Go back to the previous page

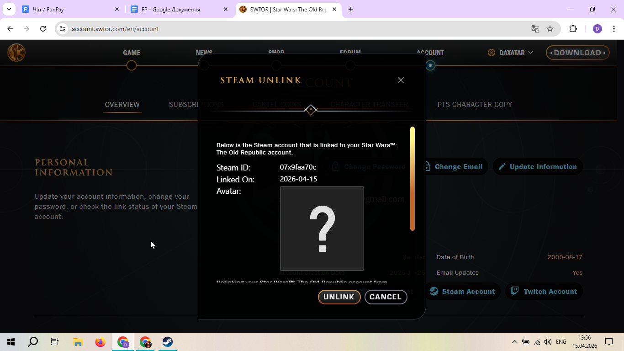click(11, 29)
